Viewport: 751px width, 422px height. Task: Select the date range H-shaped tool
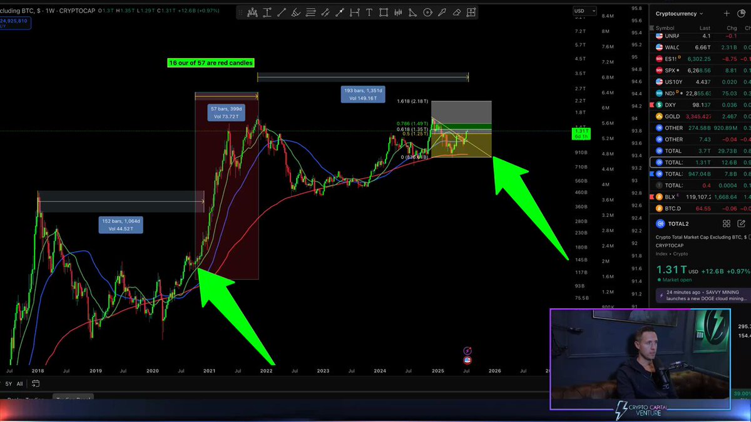[354, 13]
